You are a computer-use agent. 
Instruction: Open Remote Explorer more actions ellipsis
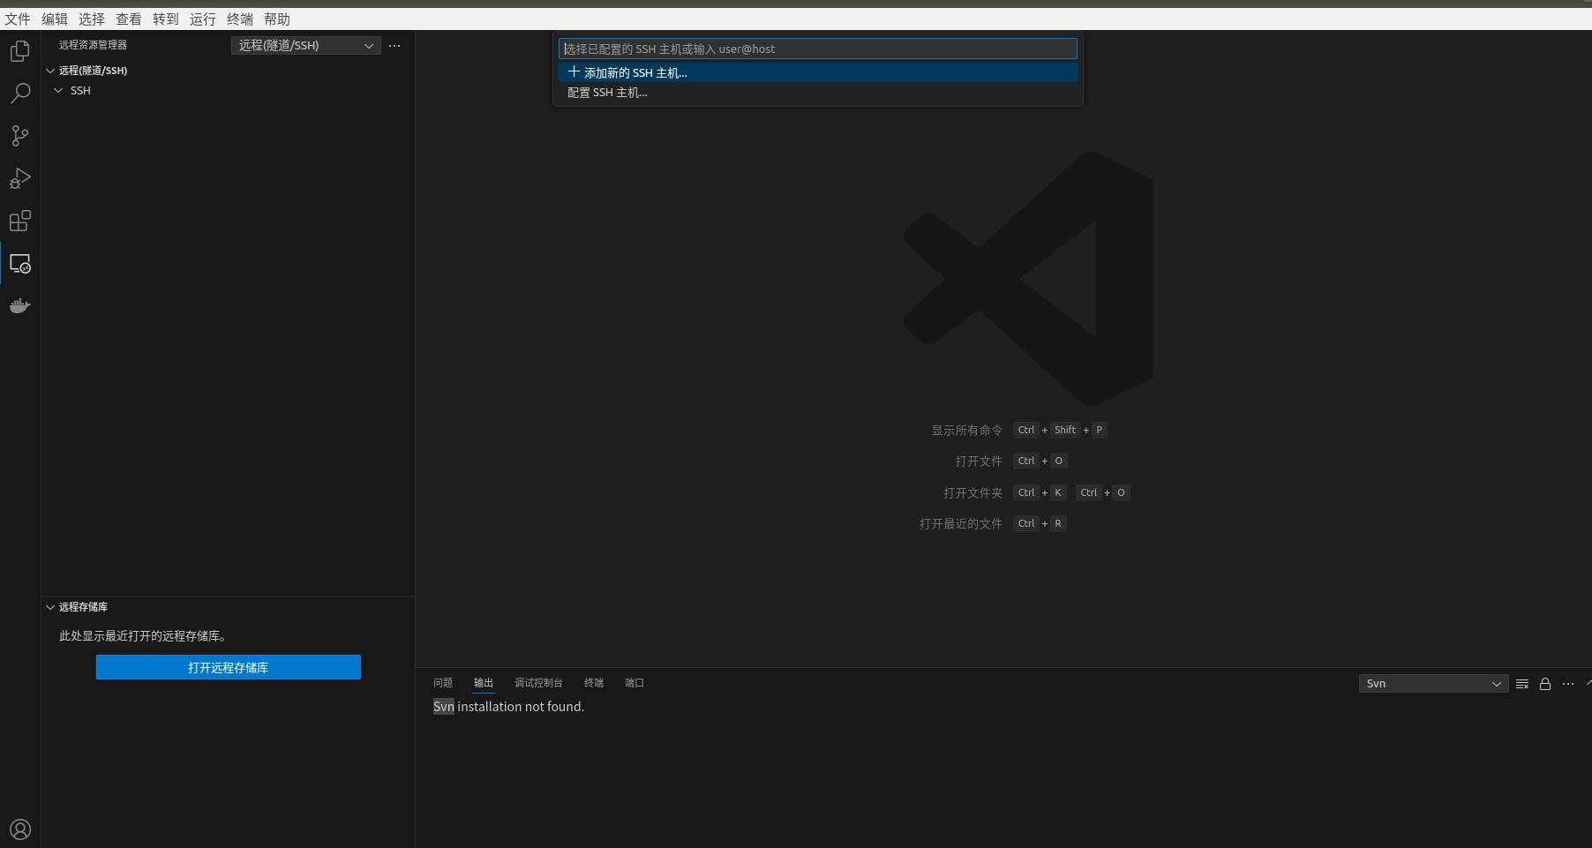click(394, 45)
